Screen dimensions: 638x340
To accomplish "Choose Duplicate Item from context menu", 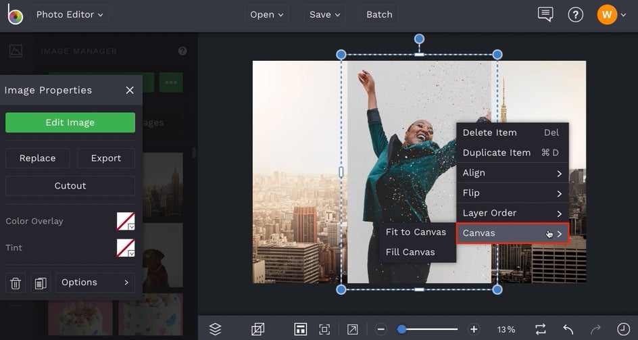I will tap(512, 153).
